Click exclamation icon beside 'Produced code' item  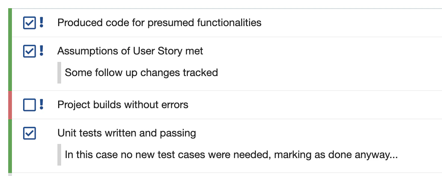[x=41, y=22]
